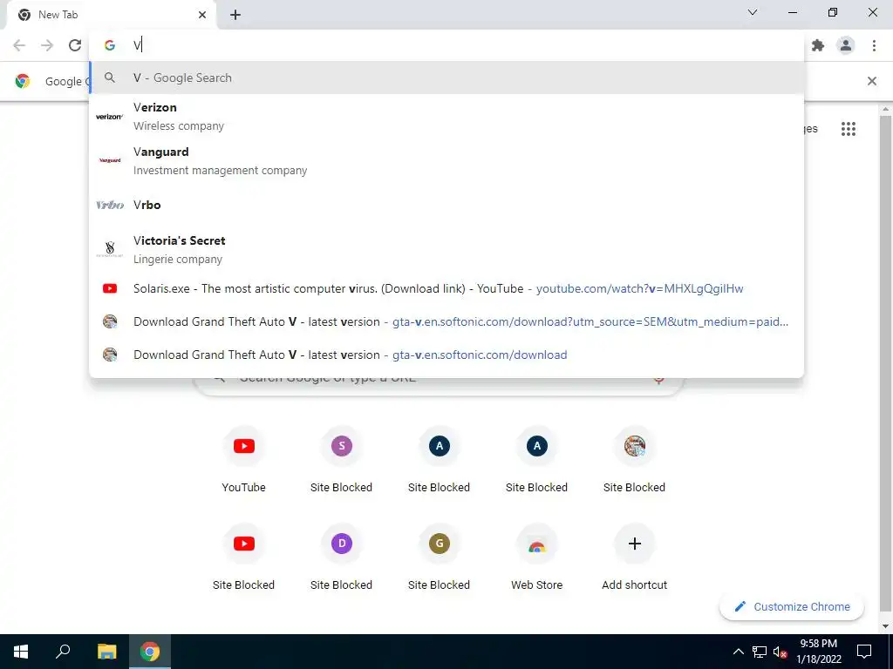This screenshot has width=893, height=669.
Task: Open softonic GTA V link with utm_source
Action: 446,321
